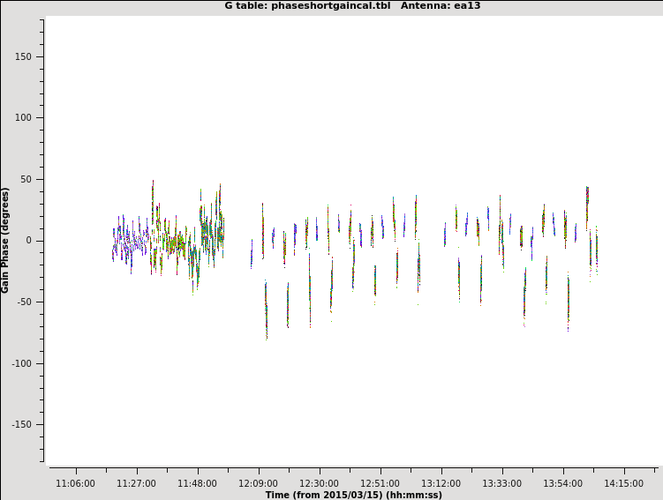The image size is (663, 500).
Task: Click the 12:09:00 time tick label
Action: pyautogui.click(x=258, y=483)
